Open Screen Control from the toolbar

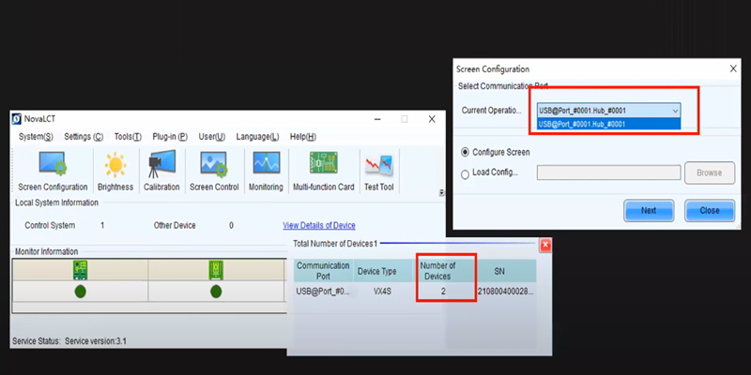click(x=214, y=169)
